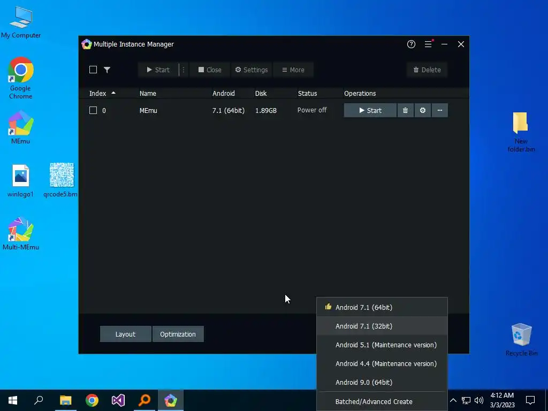Select MEmu desktop shortcut
Viewport: 548px width, 411px height.
pyautogui.click(x=21, y=127)
